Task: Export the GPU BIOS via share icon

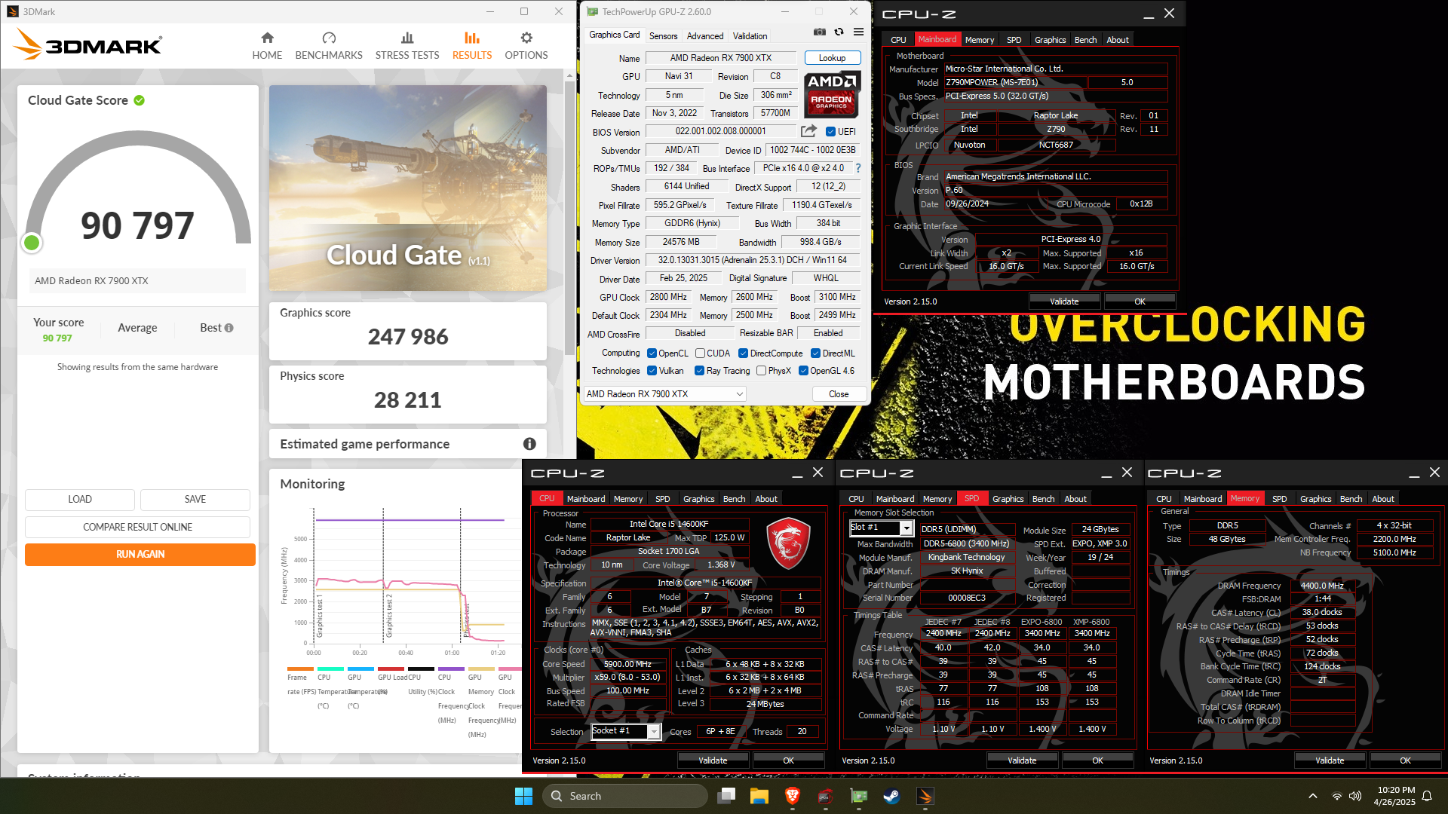Action: coord(808,131)
